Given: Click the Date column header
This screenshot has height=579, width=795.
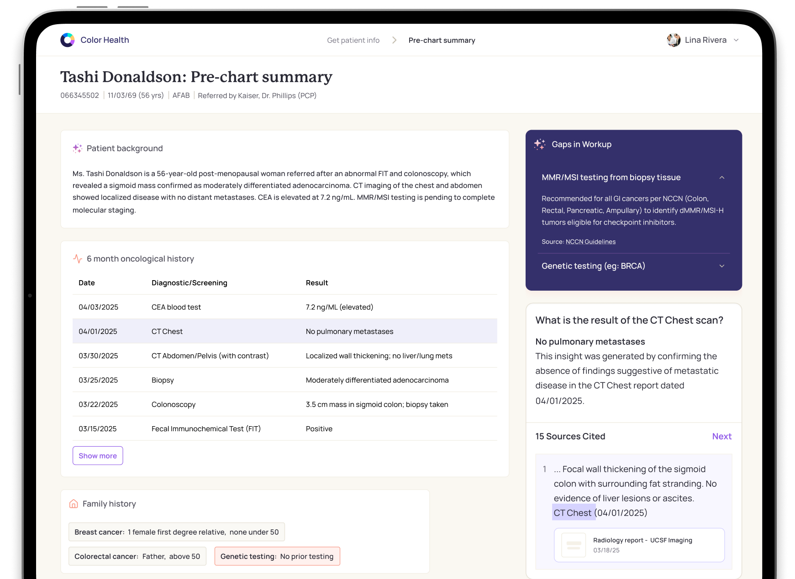Looking at the screenshot, I should click(x=87, y=283).
